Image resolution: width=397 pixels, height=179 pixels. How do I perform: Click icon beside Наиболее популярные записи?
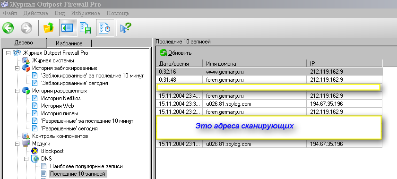[x=44, y=166]
